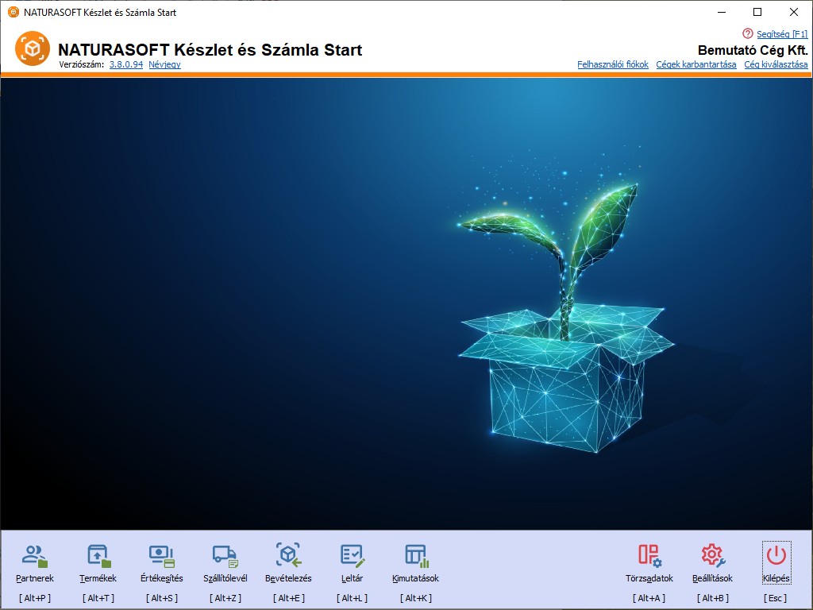Open the Névjegy about link
This screenshot has height=610, width=813.
(x=164, y=64)
